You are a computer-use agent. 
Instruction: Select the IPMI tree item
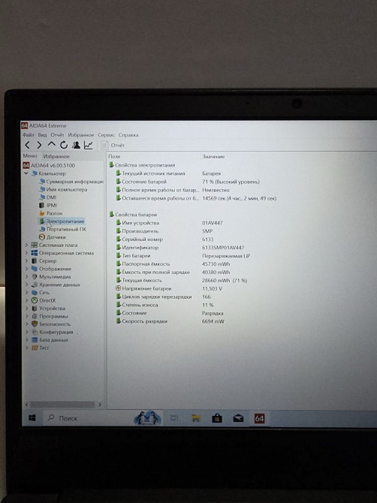[x=47, y=205]
